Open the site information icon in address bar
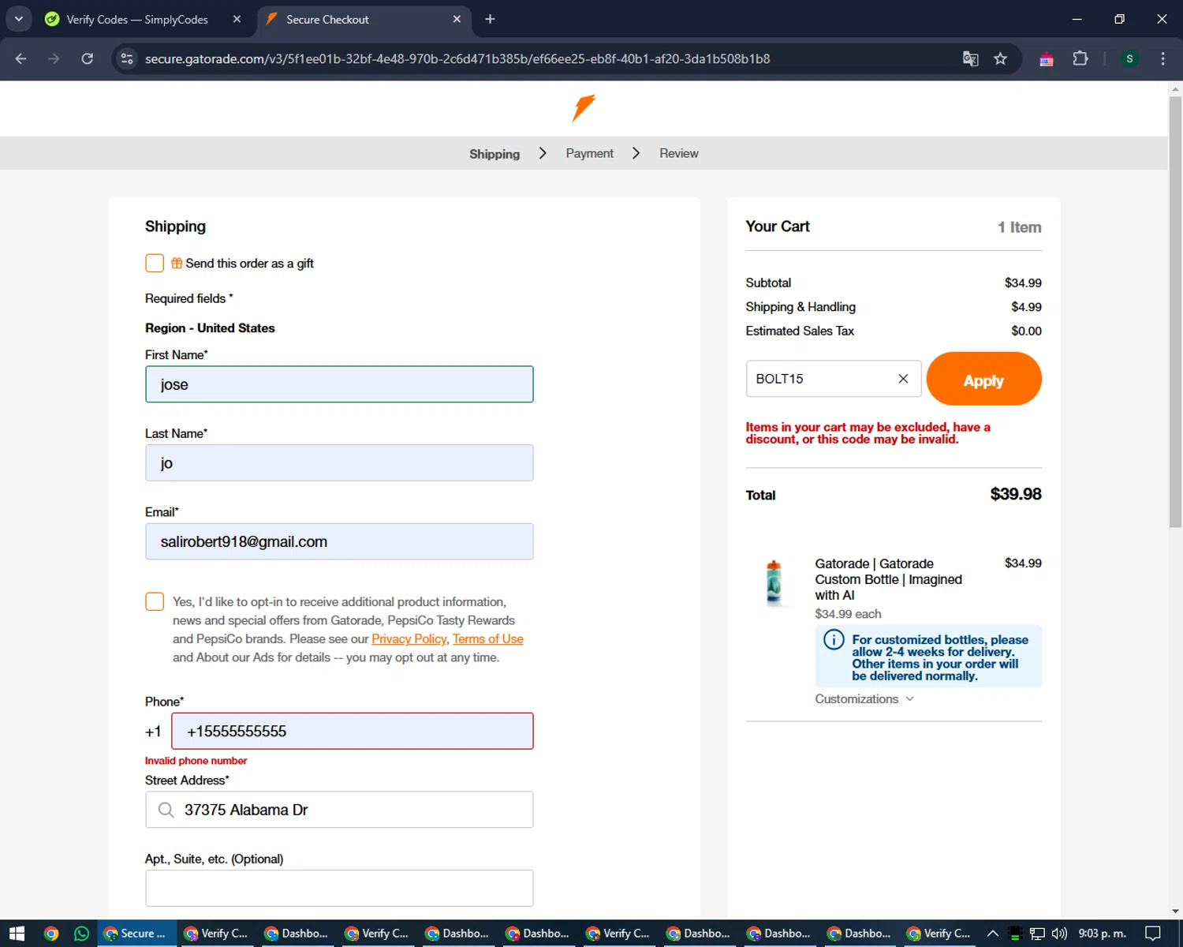1183x947 pixels. (x=126, y=58)
